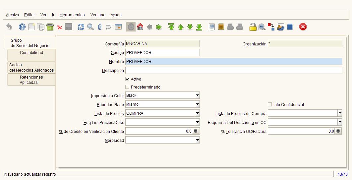Click the zoom across icon
The height and width of the screenshot is (180, 352).
[262, 27]
